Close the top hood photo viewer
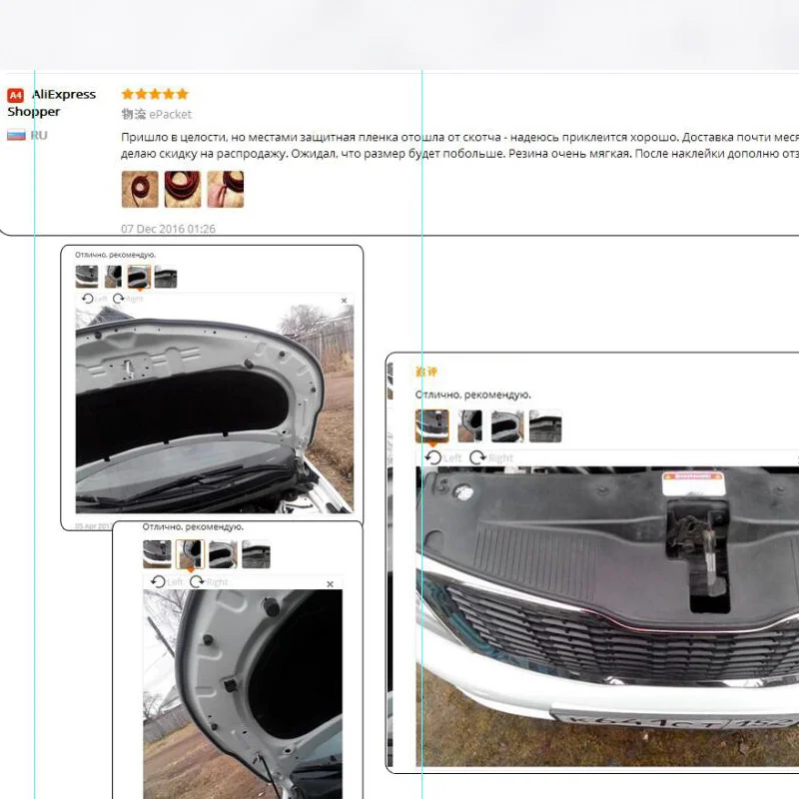Screen dimensions: 799x799 [344, 301]
